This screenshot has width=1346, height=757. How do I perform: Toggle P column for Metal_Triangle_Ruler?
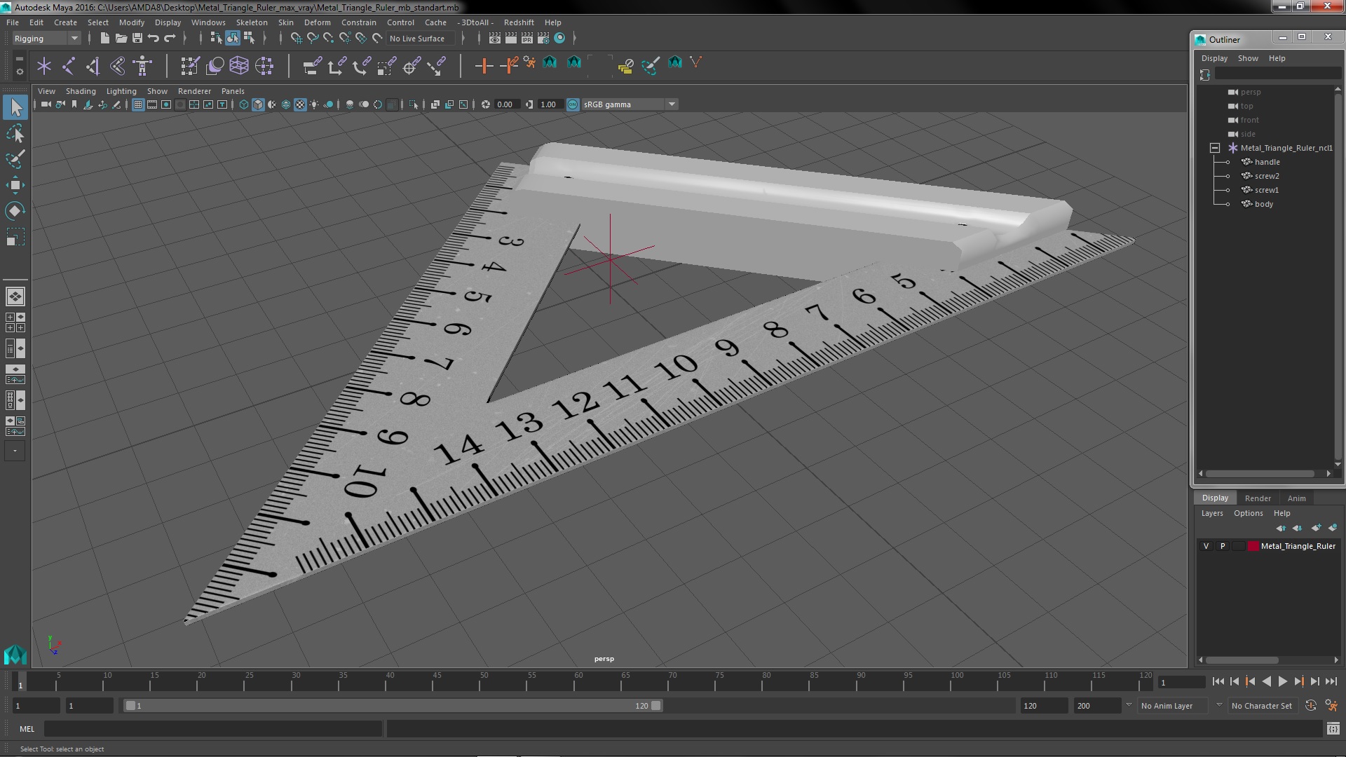(1223, 545)
